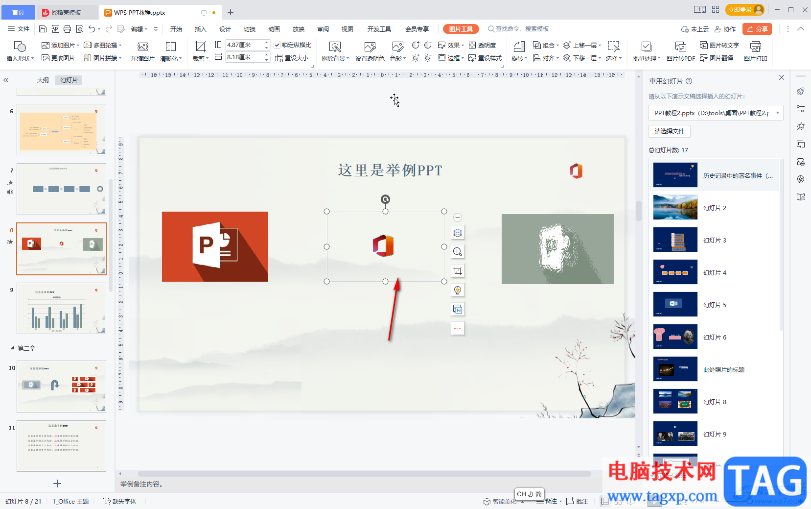
Task: Open the Align (对齐) dropdown
Action: point(546,58)
